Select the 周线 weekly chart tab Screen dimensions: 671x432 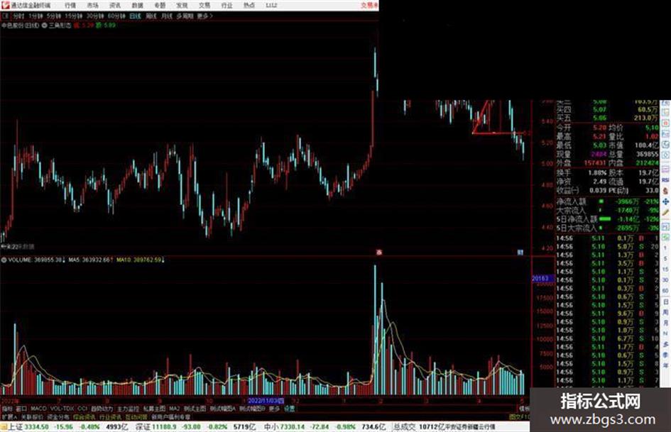151,16
